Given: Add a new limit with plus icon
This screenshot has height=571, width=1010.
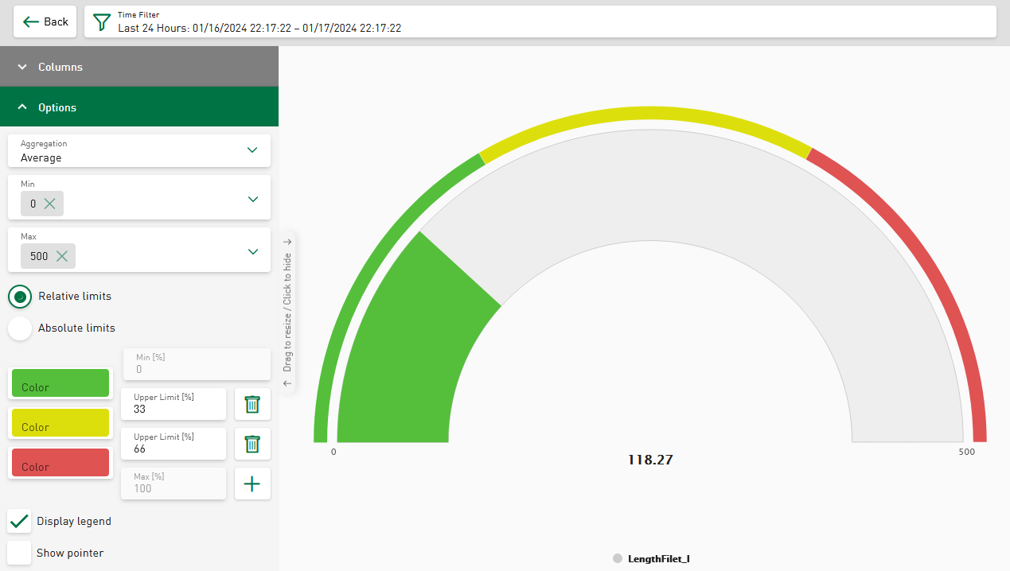Looking at the screenshot, I should pyautogui.click(x=252, y=484).
